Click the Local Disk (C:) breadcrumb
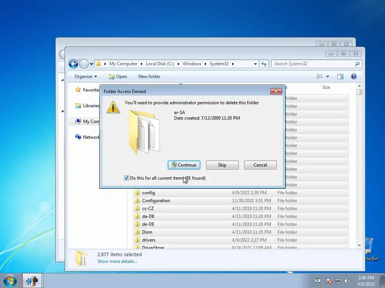 [x=160, y=64]
